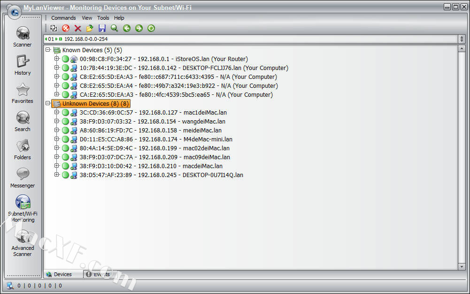The width and height of the screenshot is (470, 294).
Task: Open the History sidebar section
Action: click(x=23, y=65)
